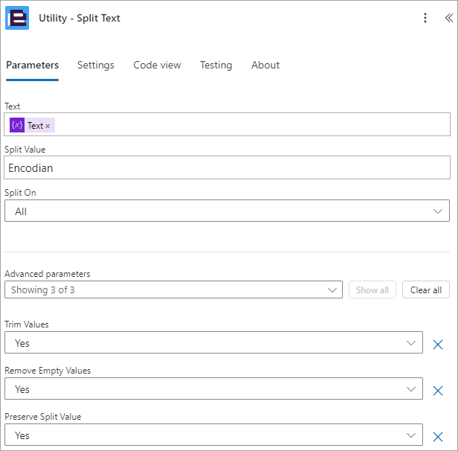Click the Split Value field containing Encodian
Viewport: 458px width, 451px height.
coord(227,167)
